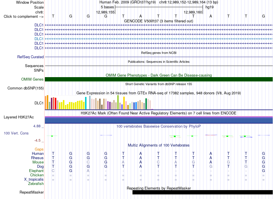Click the GTEx DLC1 expression bar chart
Viewport: 273px width, 199px height.
(99, 102)
